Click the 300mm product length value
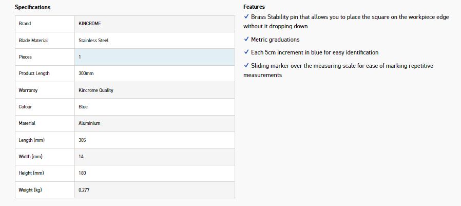Viewport: 461px width, 206px height. coord(86,73)
